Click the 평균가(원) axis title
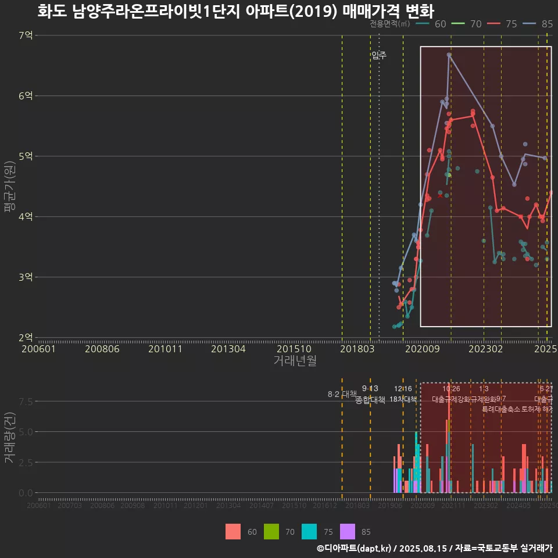The width and height of the screenshot is (558, 558). click(x=9, y=187)
